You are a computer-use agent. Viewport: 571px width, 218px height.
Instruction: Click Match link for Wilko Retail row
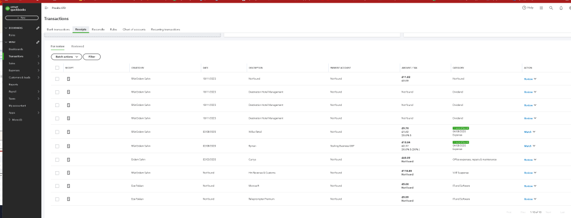(x=528, y=132)
